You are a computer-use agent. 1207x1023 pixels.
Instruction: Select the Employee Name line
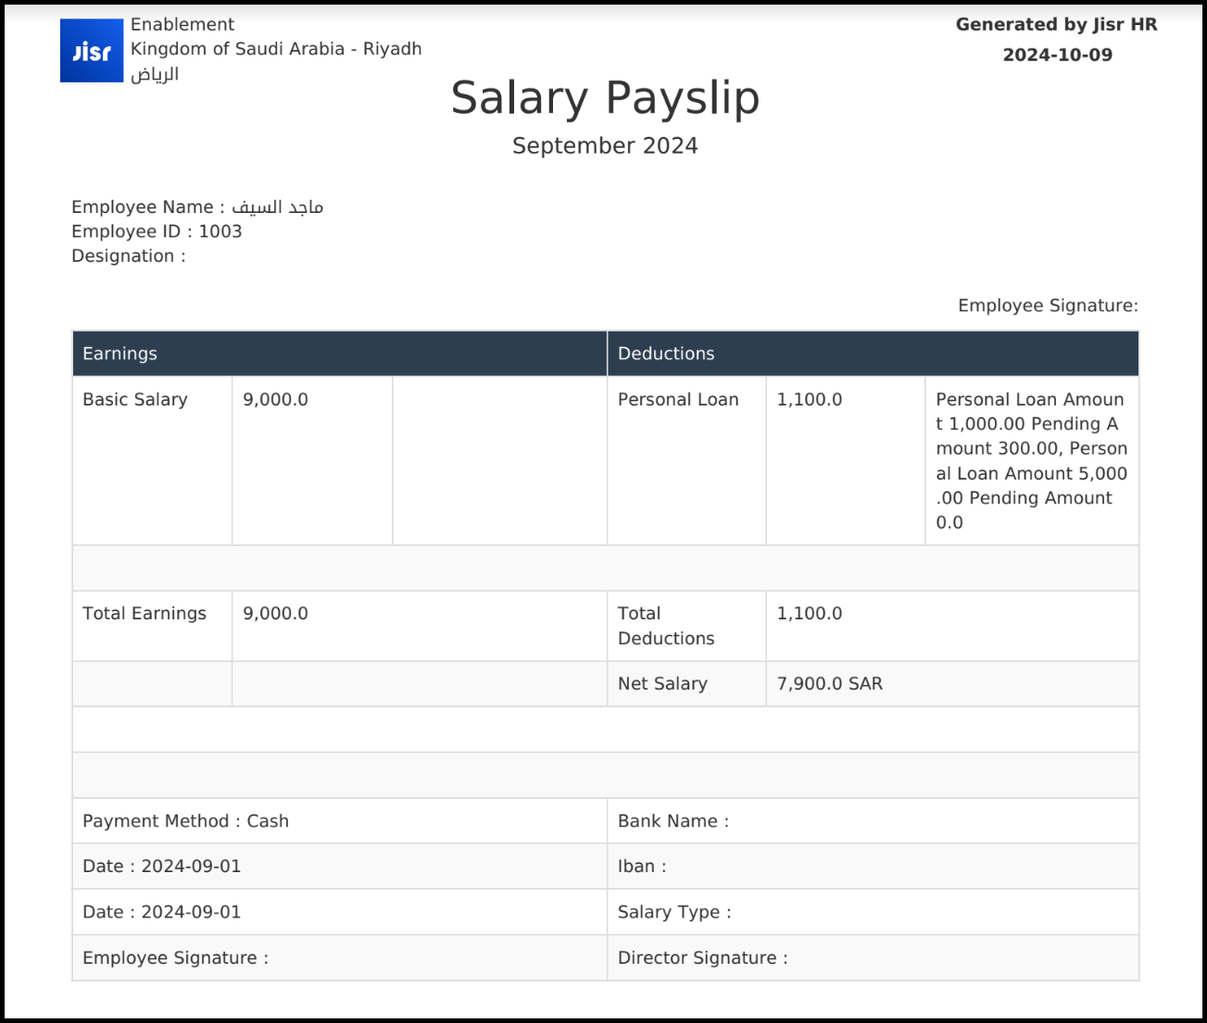click(x=197, y=206)
